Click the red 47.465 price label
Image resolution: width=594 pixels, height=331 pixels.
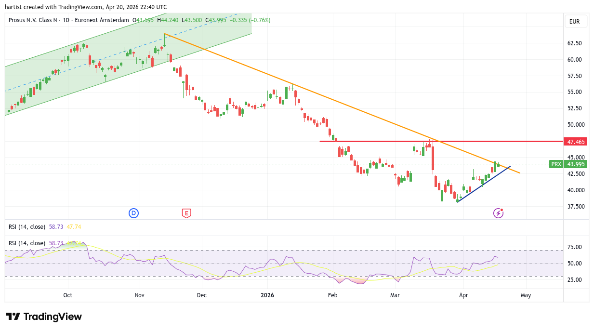(576, 142)
